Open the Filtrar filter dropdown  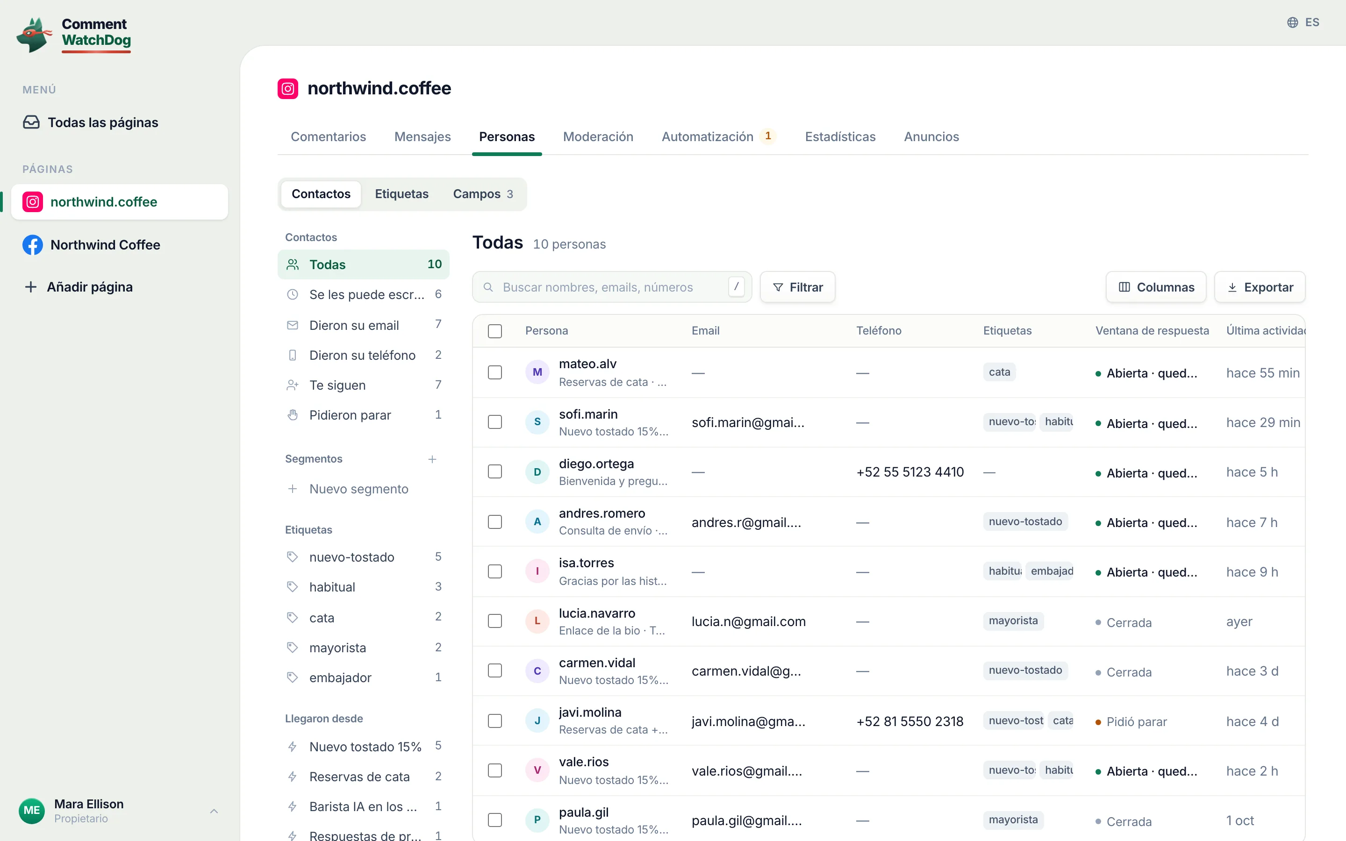click(798, 287)
